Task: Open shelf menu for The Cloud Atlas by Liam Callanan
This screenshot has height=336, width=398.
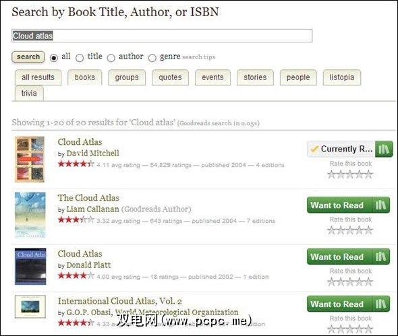Action: pyautogui.click(x=381, y=205)
